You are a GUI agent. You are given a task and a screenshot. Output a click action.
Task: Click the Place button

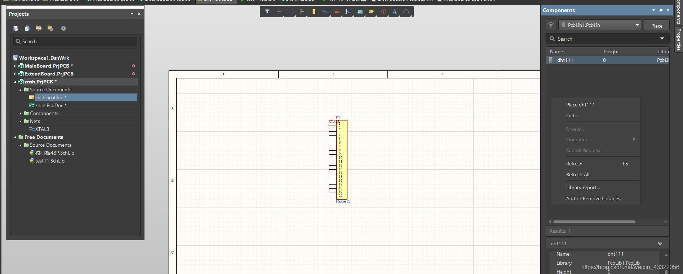tap(657, 26)
